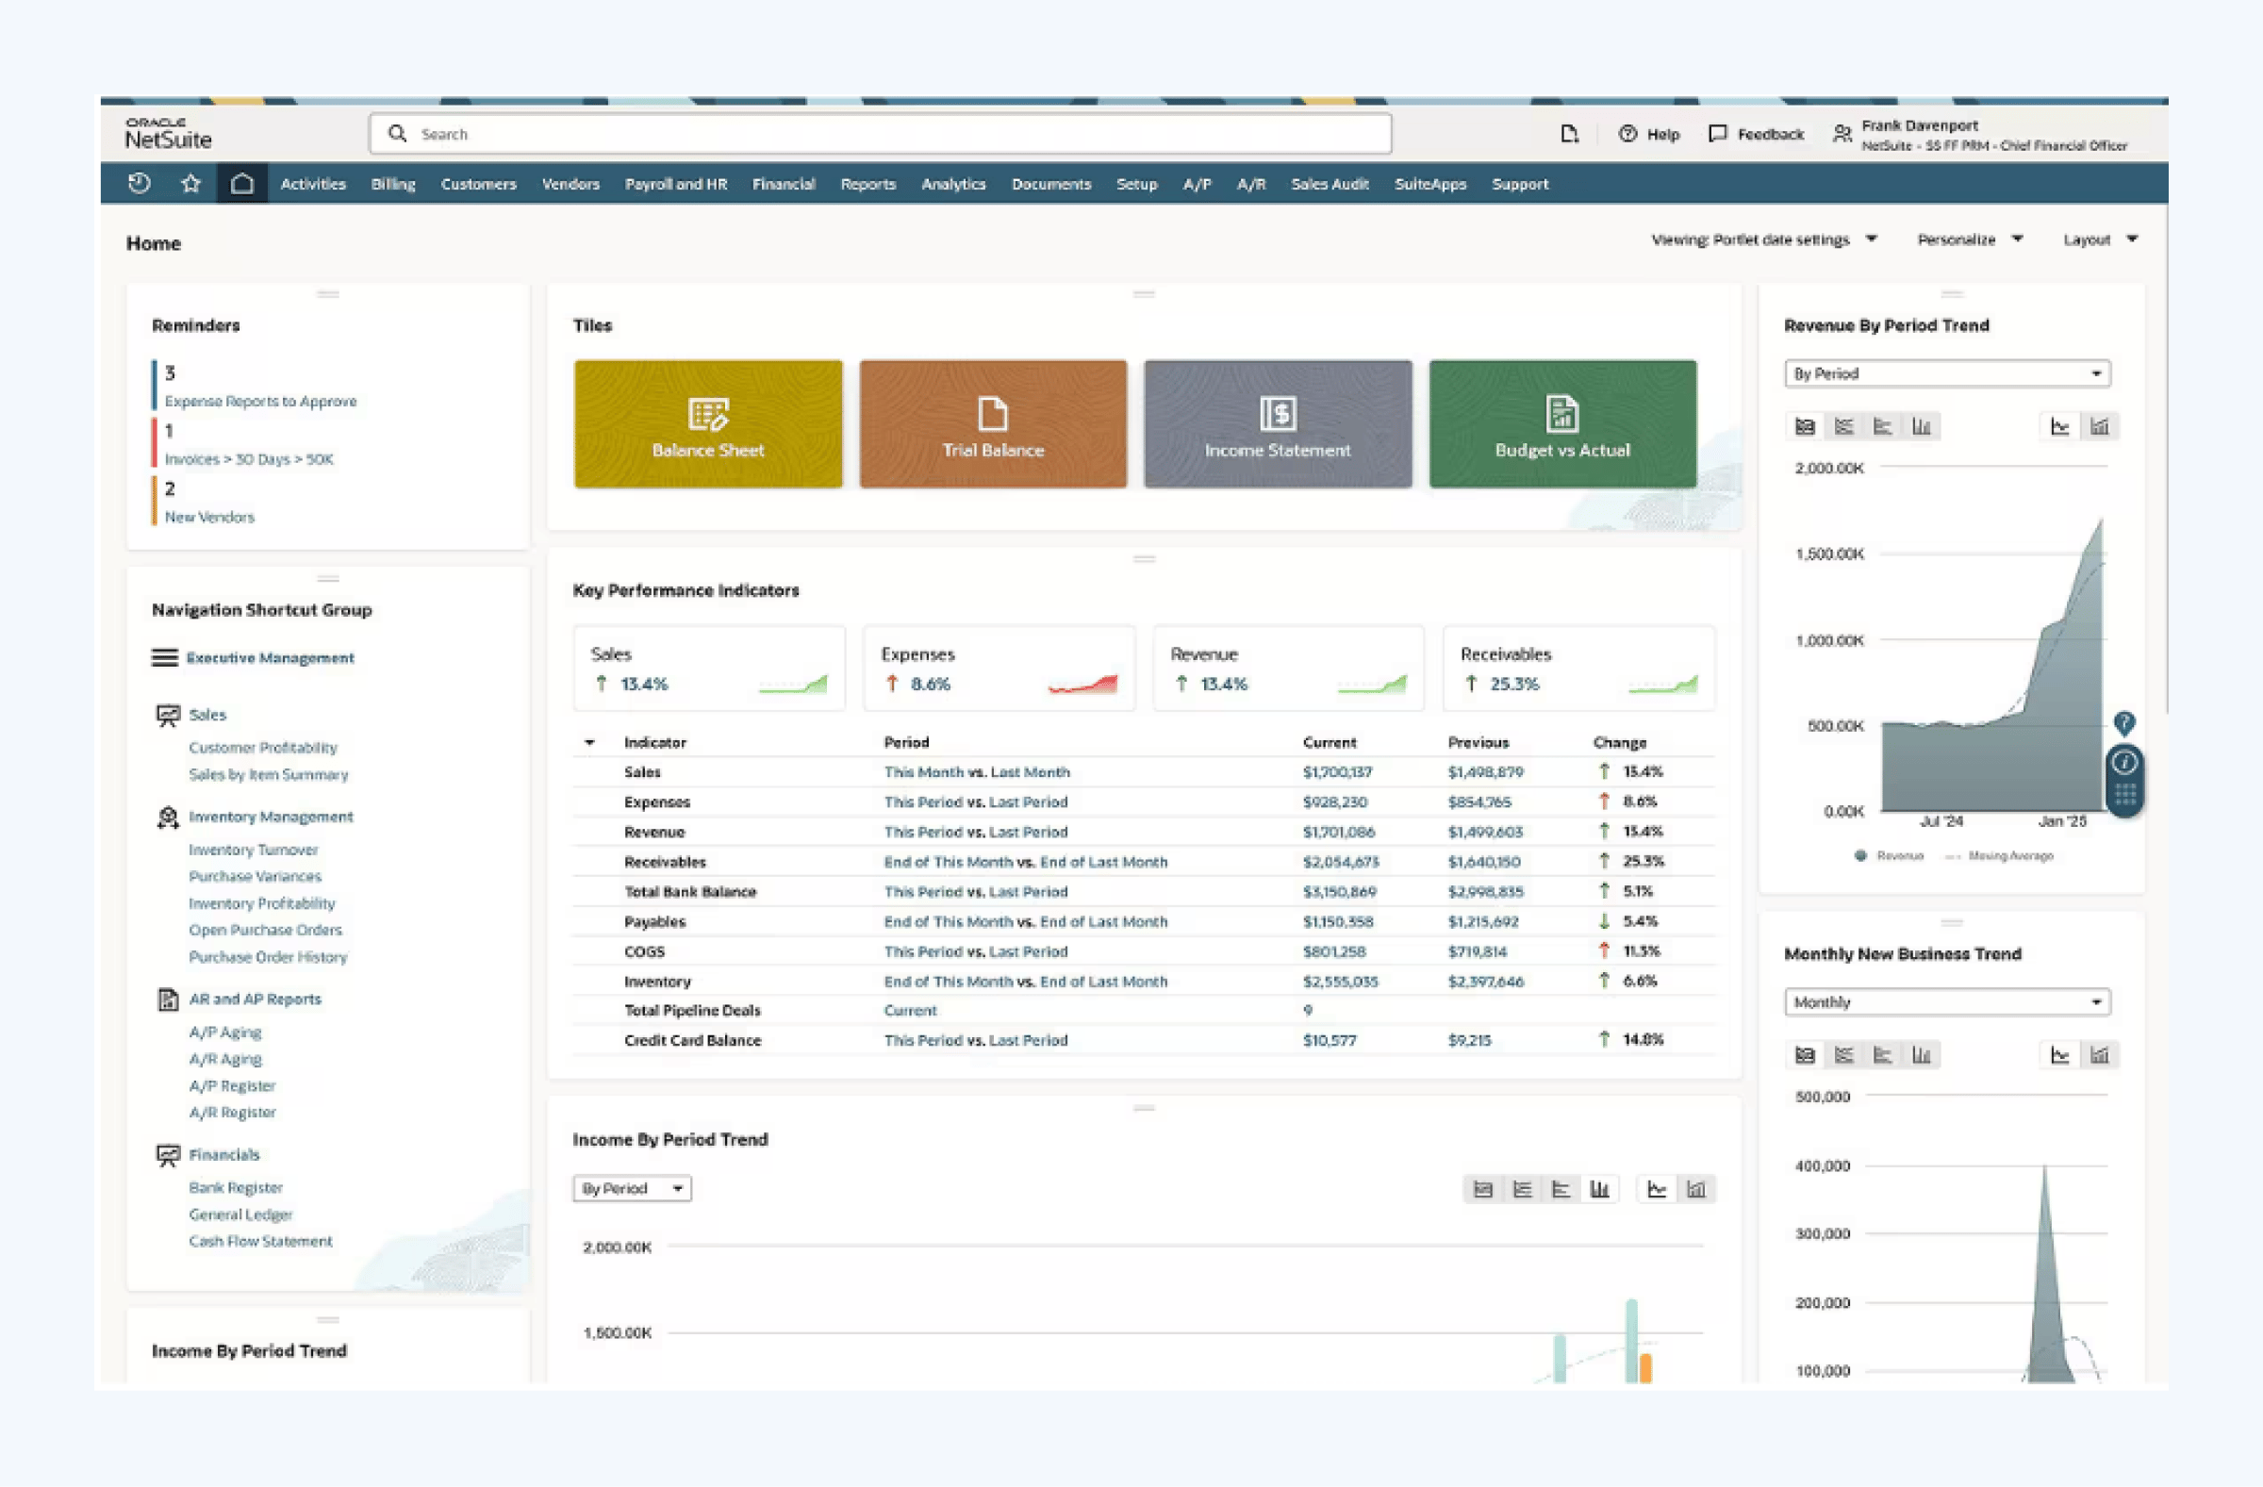
Task: Toggle line chart view in Revenue By Period Trend
Action: pyautogui.click(x=2059, y=427)
